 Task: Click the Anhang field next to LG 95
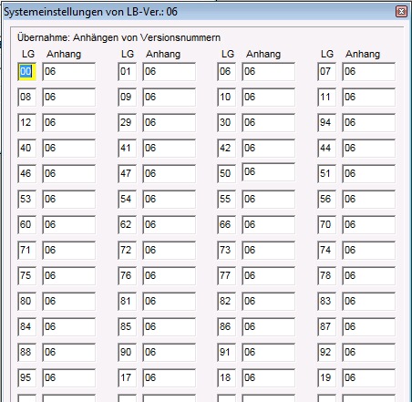68,378
